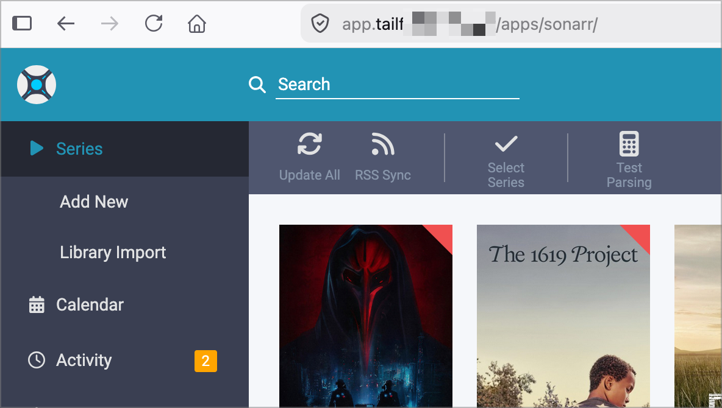722x408 pixels.
Task: Open the Series sidebar section
Action: pyautogui.click(x=125, y=149)
